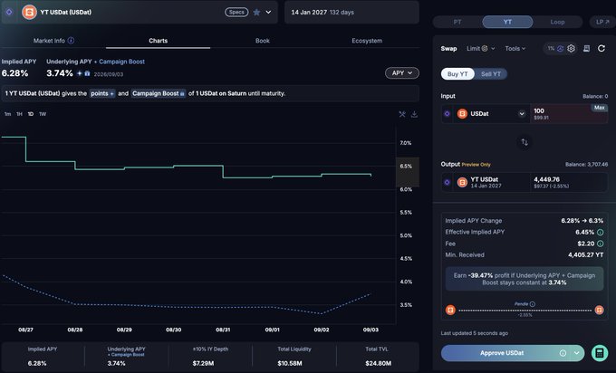Click the Min. Received 4,405.27 YT value
The image size is (616, 373).
point(586,255)
